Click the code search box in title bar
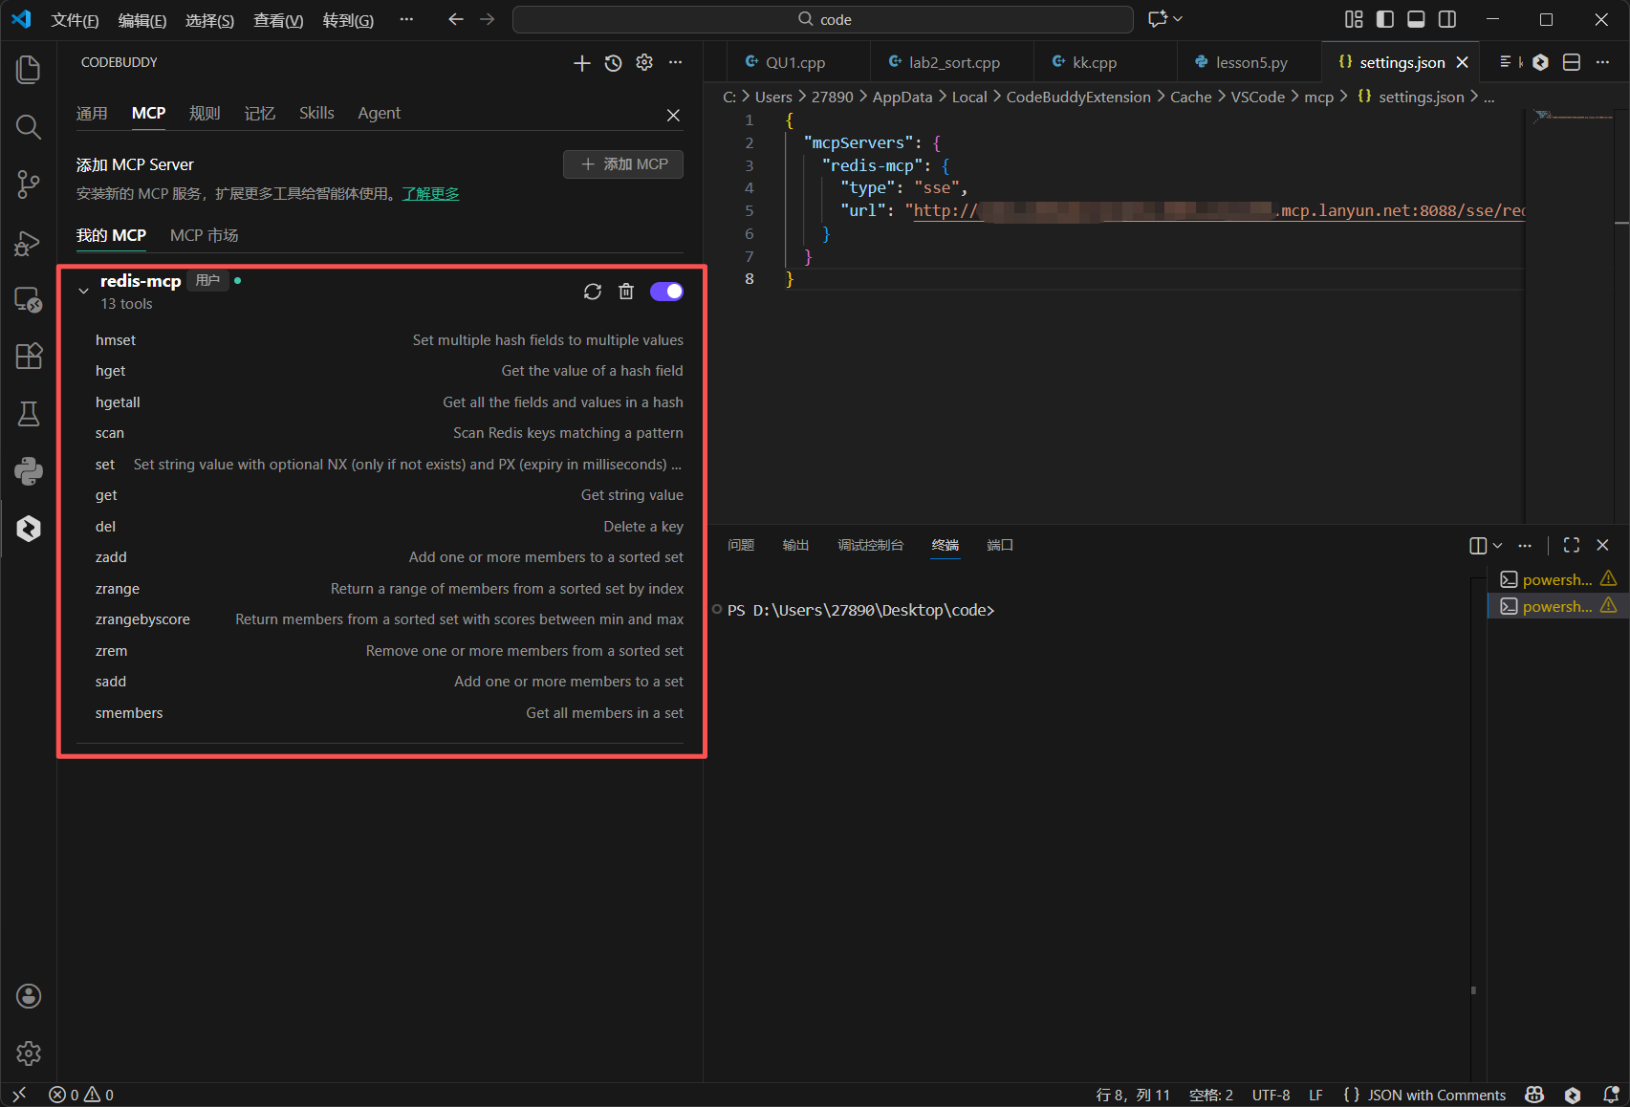 coord(823,19)
